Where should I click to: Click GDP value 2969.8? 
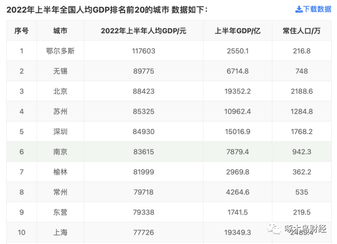(238, 172)
